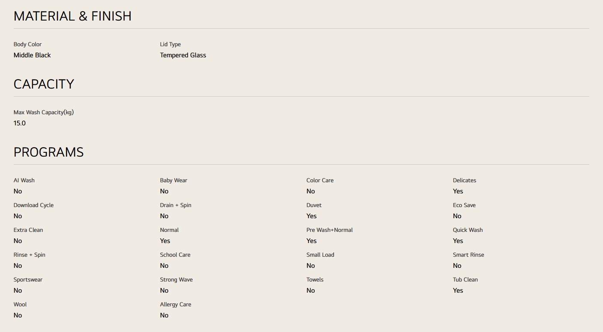The image size is (603, 332).
Task: Select the Allergy Care program label
Action: coord(176,305)
